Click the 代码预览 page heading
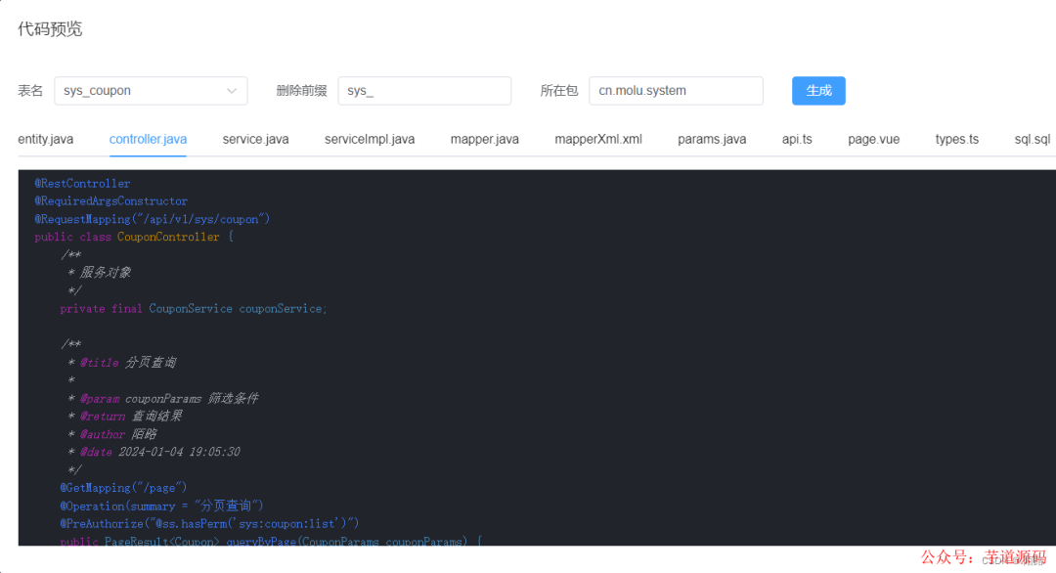 click(50, 29)
